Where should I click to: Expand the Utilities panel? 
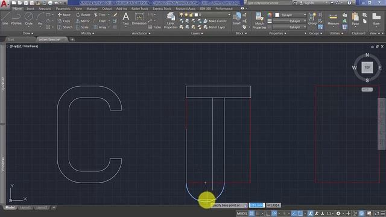pos(337,33)
